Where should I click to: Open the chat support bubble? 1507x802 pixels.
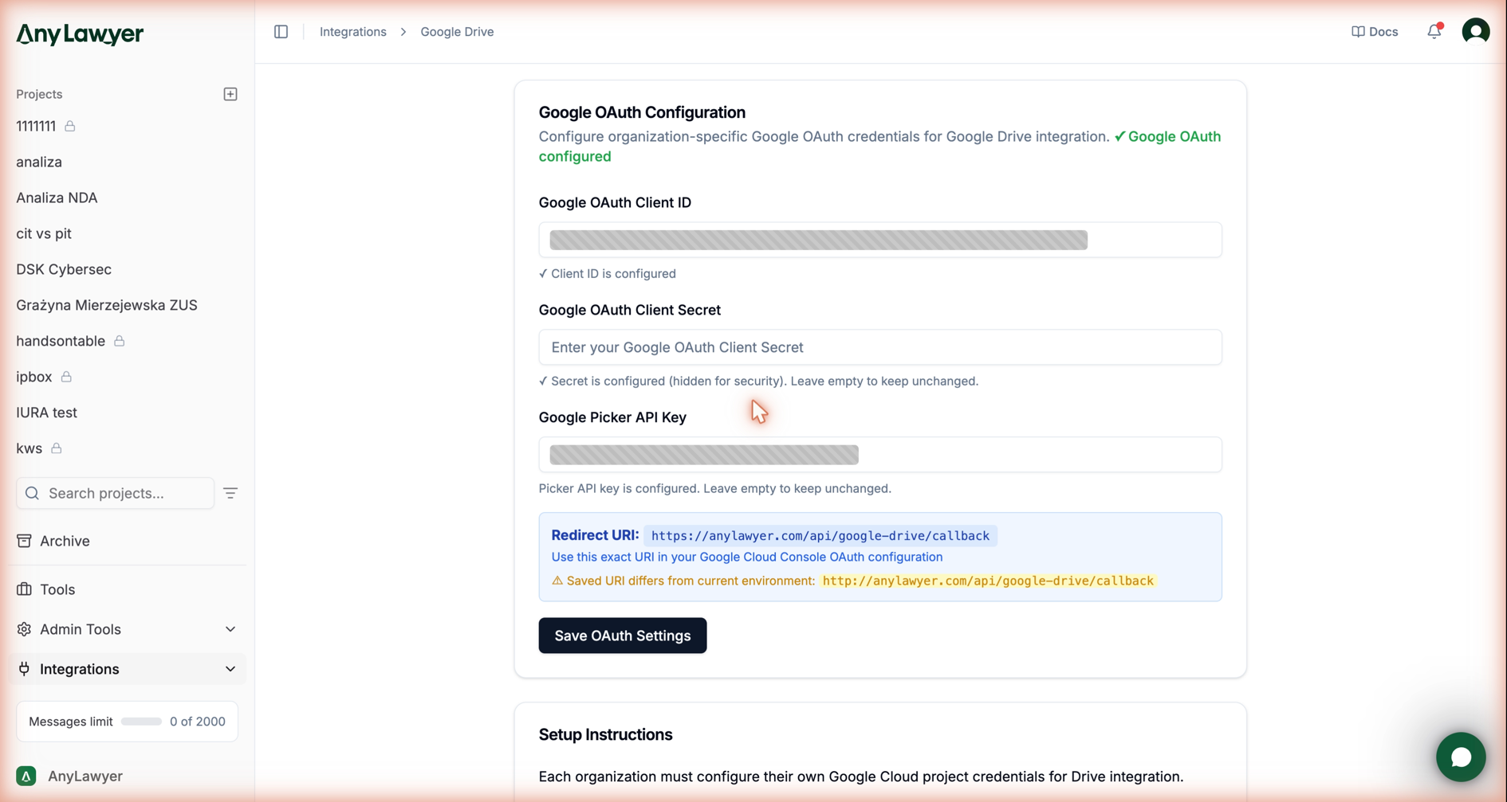(x=1460, y=757)
